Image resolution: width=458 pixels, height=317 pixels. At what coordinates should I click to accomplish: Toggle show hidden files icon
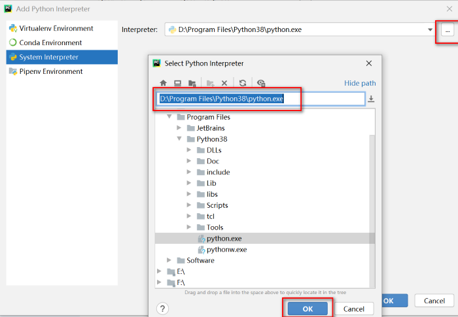click(x=261, y=83)
